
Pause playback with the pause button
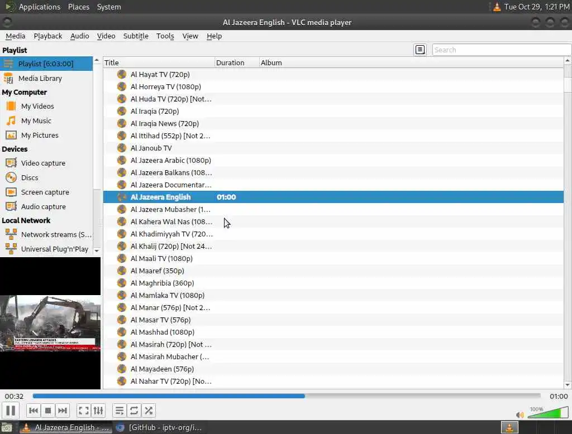point(11,411)
